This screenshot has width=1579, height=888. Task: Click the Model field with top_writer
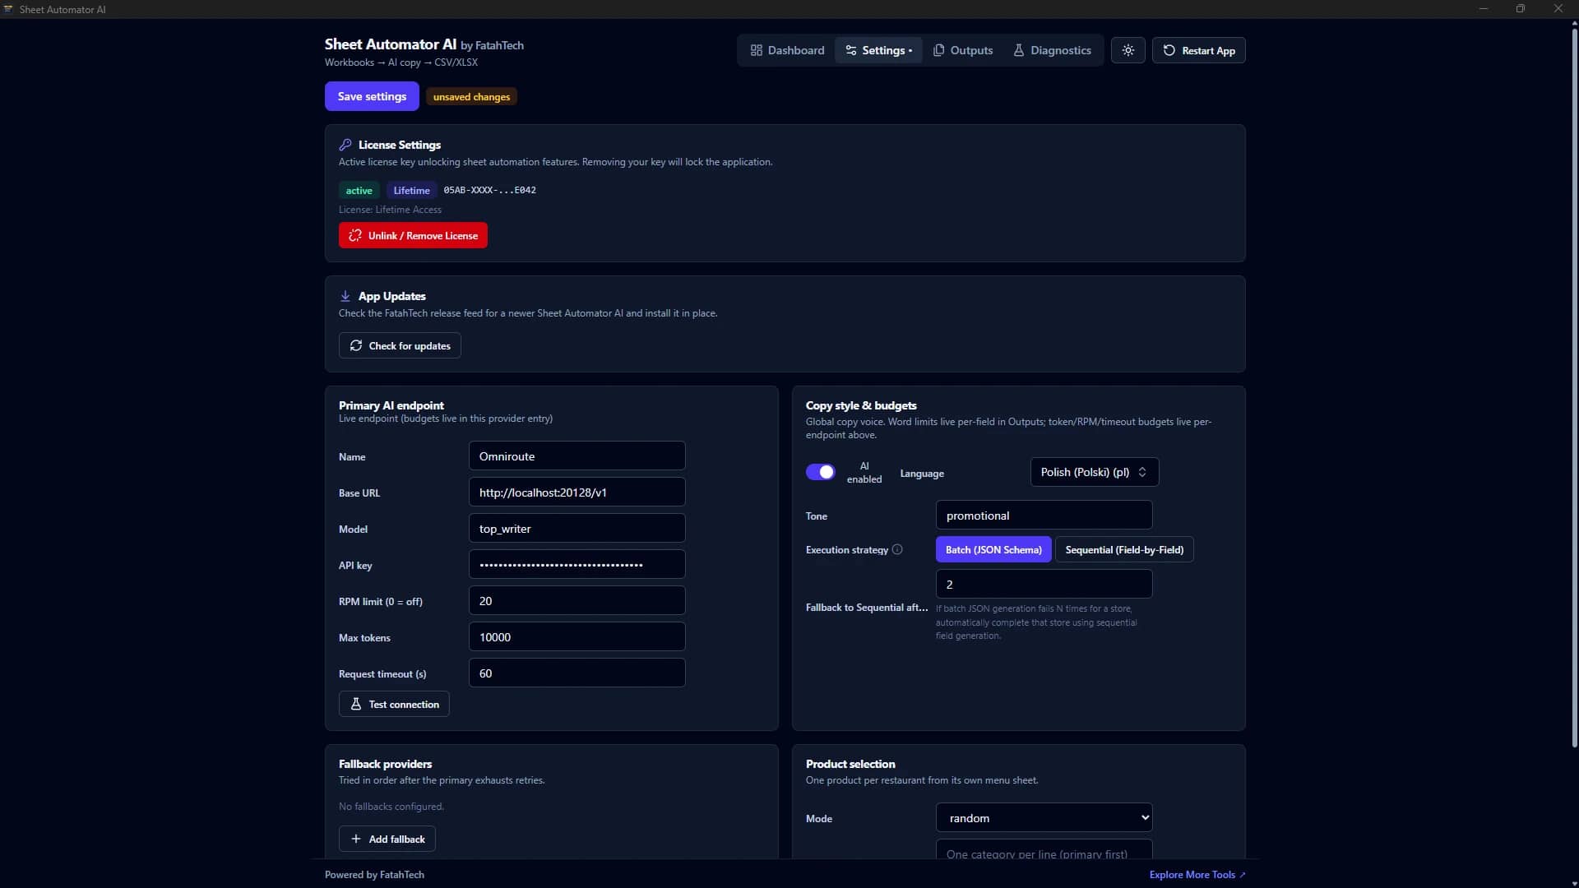tap(576, 529)
